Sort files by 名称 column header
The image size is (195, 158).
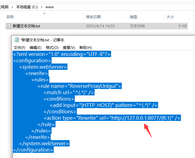pos(10,17)
